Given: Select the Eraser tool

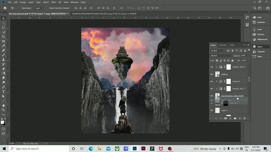Looking at the screenshot, I should pyautogui.click(x=3, y=69).
